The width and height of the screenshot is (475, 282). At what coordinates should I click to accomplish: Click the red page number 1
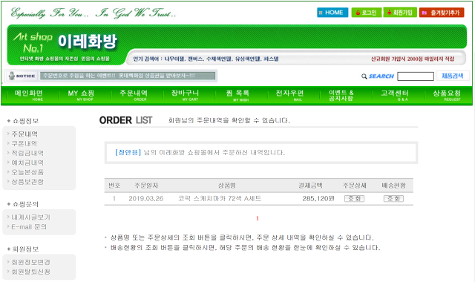click(258, 218)
